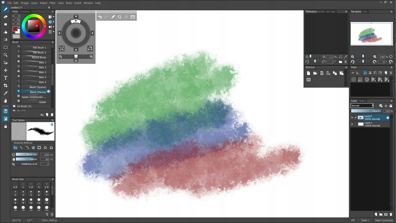
Task: Click the CL clear layer icon
Action: tap(120, 17)
